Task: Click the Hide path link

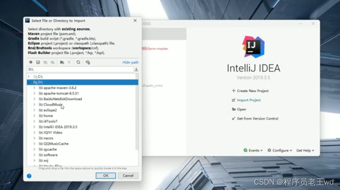Action: tap(130, 62)
